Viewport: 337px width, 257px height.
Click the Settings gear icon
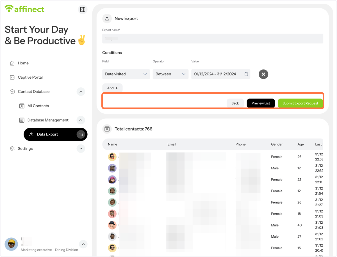click(12, 149)
